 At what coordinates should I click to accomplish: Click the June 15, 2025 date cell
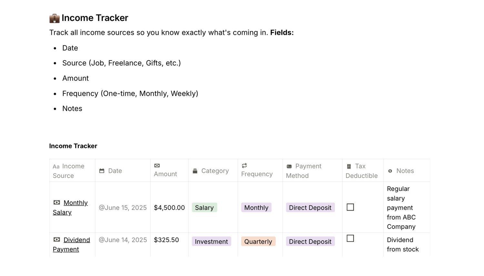pyautogui.click(x=123, y=208)
